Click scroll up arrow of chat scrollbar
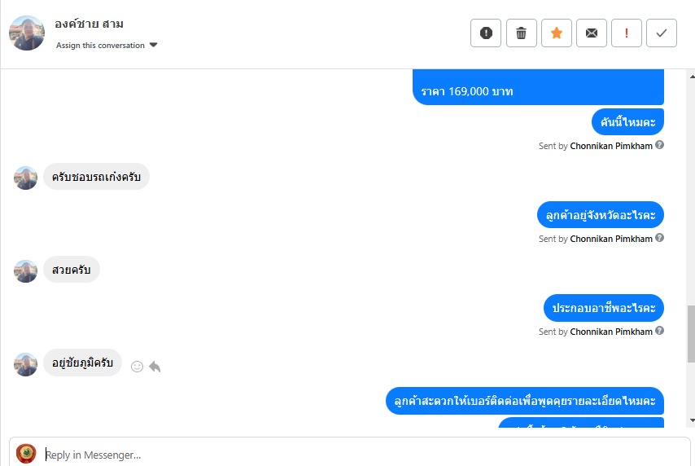This screenshot has width=695, height=466. point(692,77)
